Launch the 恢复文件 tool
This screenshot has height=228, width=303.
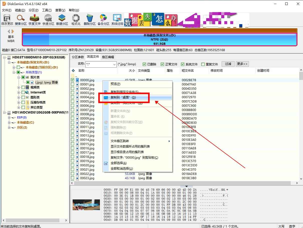(35, 20)
